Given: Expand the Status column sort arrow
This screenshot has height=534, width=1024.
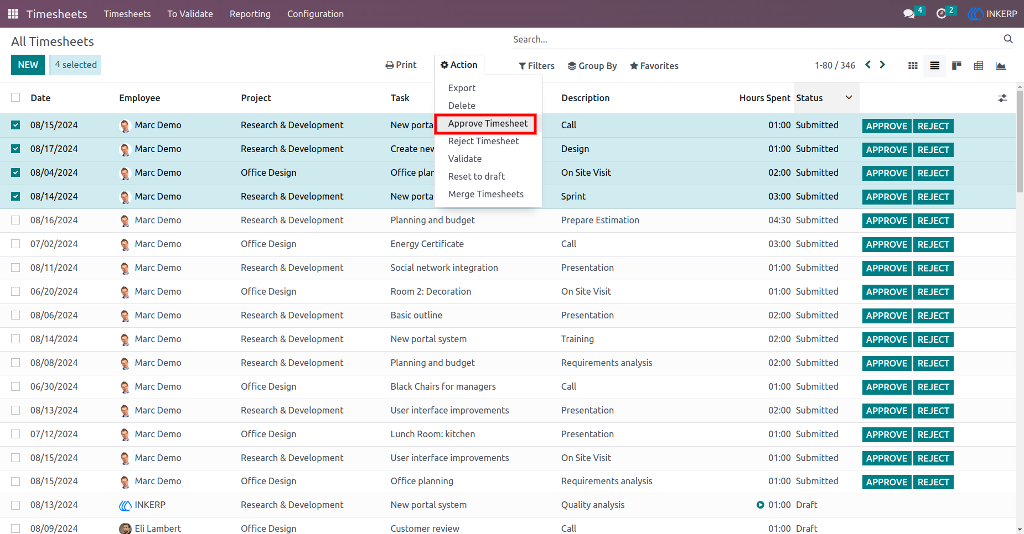Looking at the screenshot, I should (x=849, y=97).
